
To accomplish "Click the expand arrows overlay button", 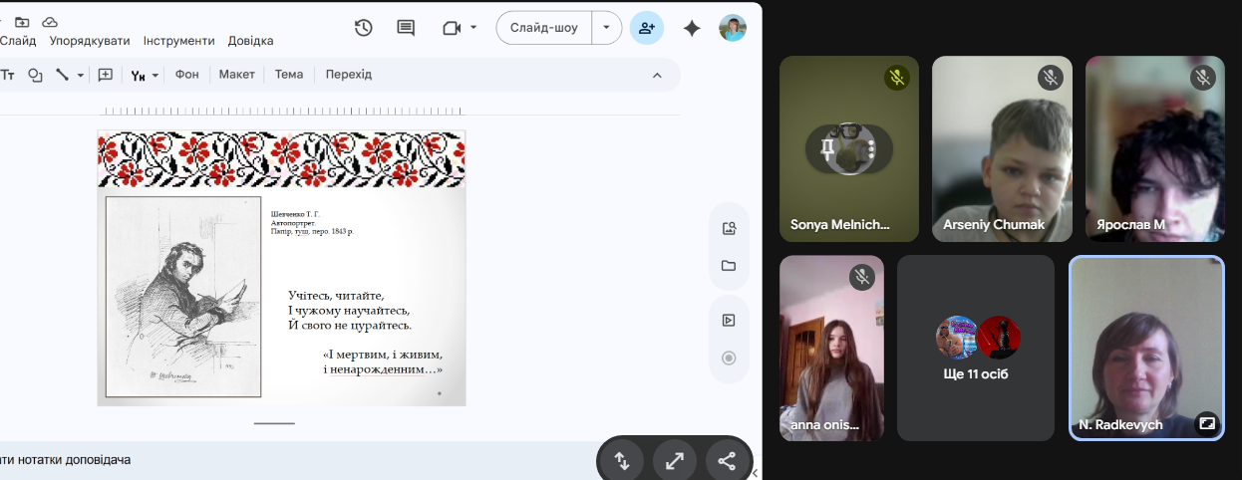I will point(675,461).
